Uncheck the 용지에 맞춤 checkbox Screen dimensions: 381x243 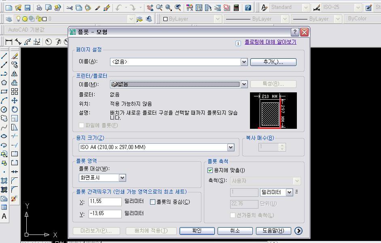click(210, 170)
